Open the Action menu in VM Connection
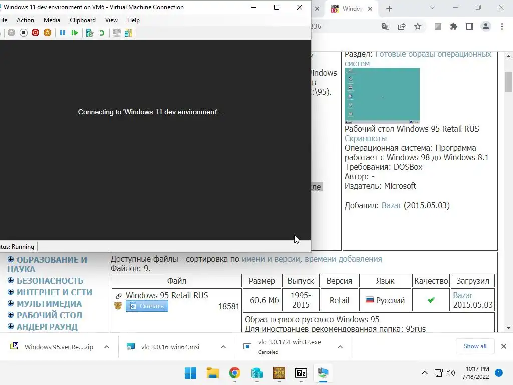The height and width of the screenshot is (385, 513). point(25,20)
